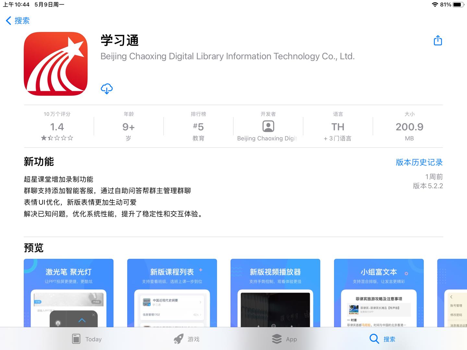Tap the developer person icon
Viewport: 467px width, 350px height.
point(268,126)
